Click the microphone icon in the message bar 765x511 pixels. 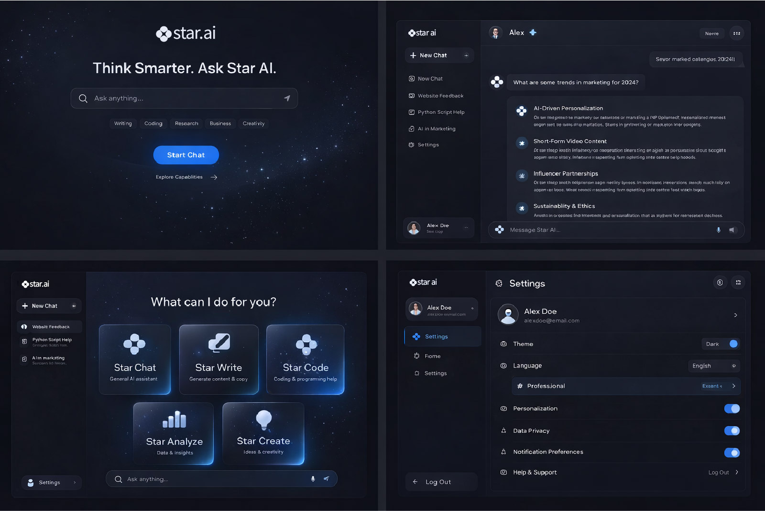point(719,230)
